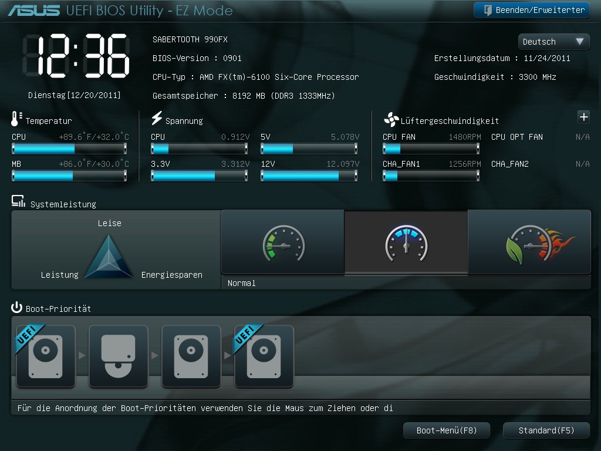The image size is (601, 451).
Task: Click the optical drive boot device
Action: click(119, 356)
